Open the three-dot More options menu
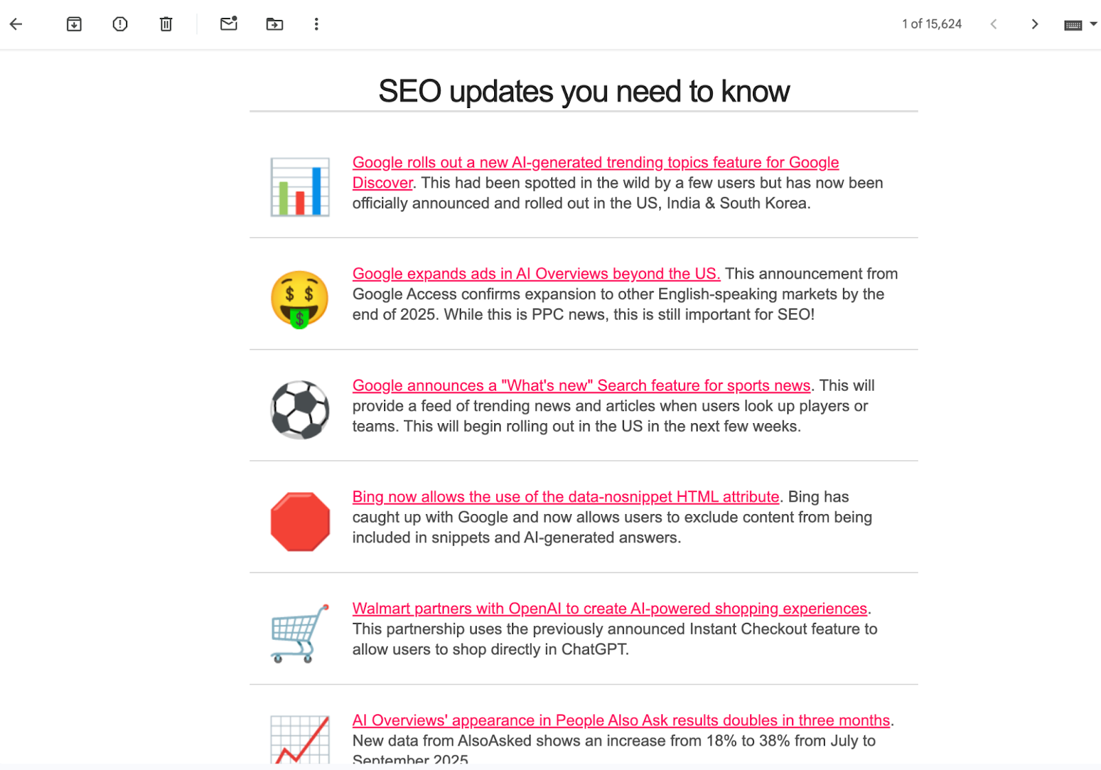 (x=317, y=24)
